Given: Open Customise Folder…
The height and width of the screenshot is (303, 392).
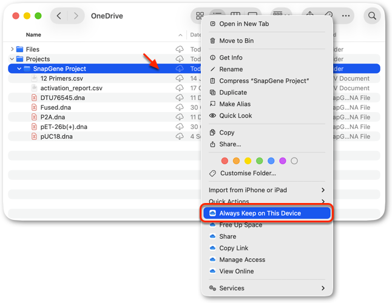Looking at the screenshot, I should point(267,173).
